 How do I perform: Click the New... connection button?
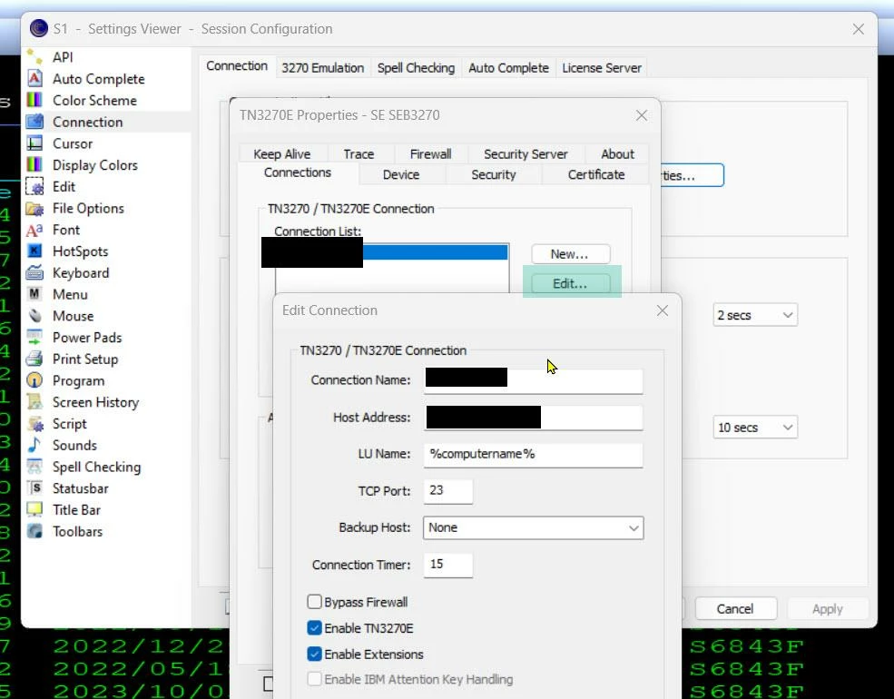point(570,254)
